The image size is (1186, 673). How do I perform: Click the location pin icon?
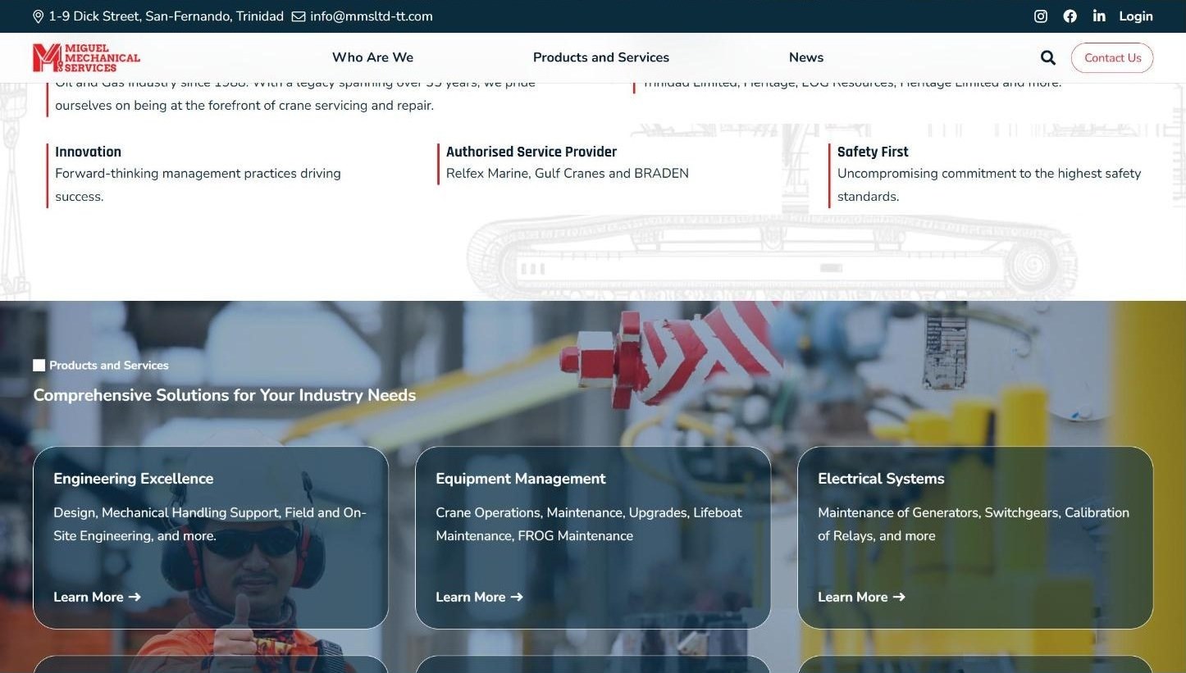coord(38,16)
